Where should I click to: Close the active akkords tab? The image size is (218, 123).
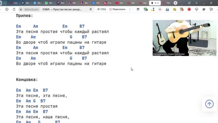coord(158,3)
